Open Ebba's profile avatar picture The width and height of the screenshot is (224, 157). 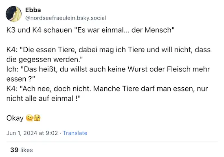[13, 14]
